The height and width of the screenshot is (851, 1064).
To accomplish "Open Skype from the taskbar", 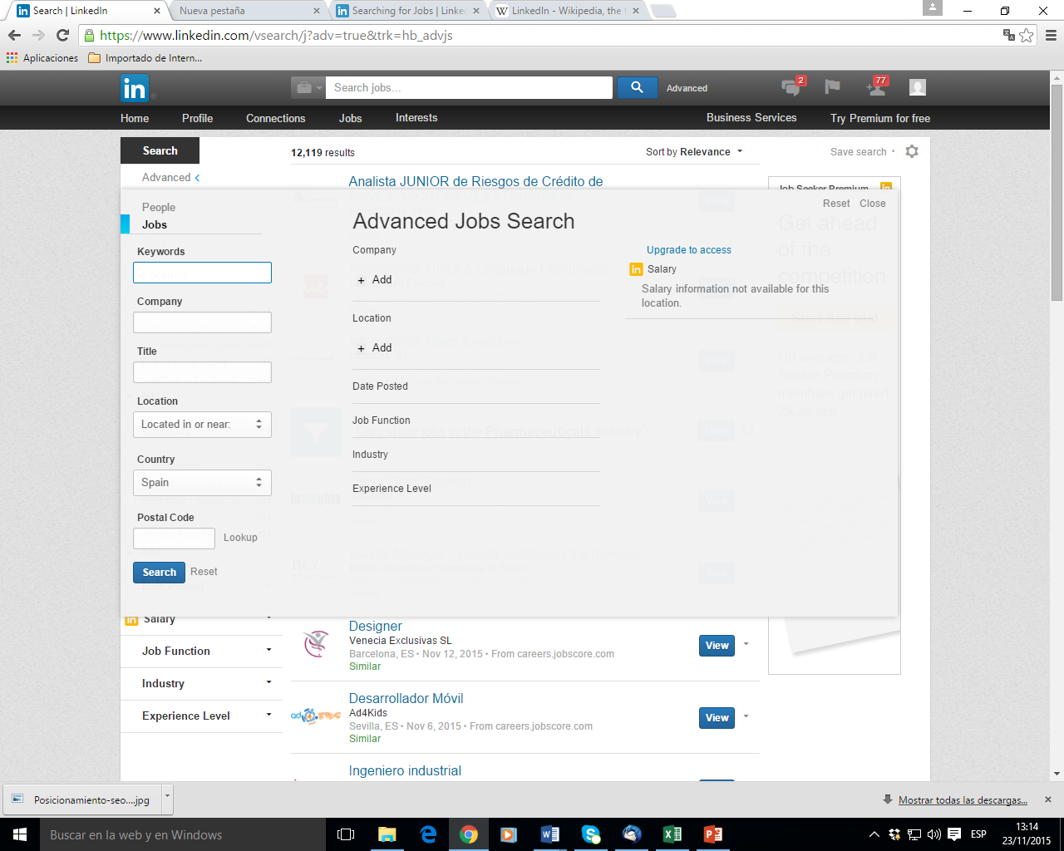I will point(591,834).
